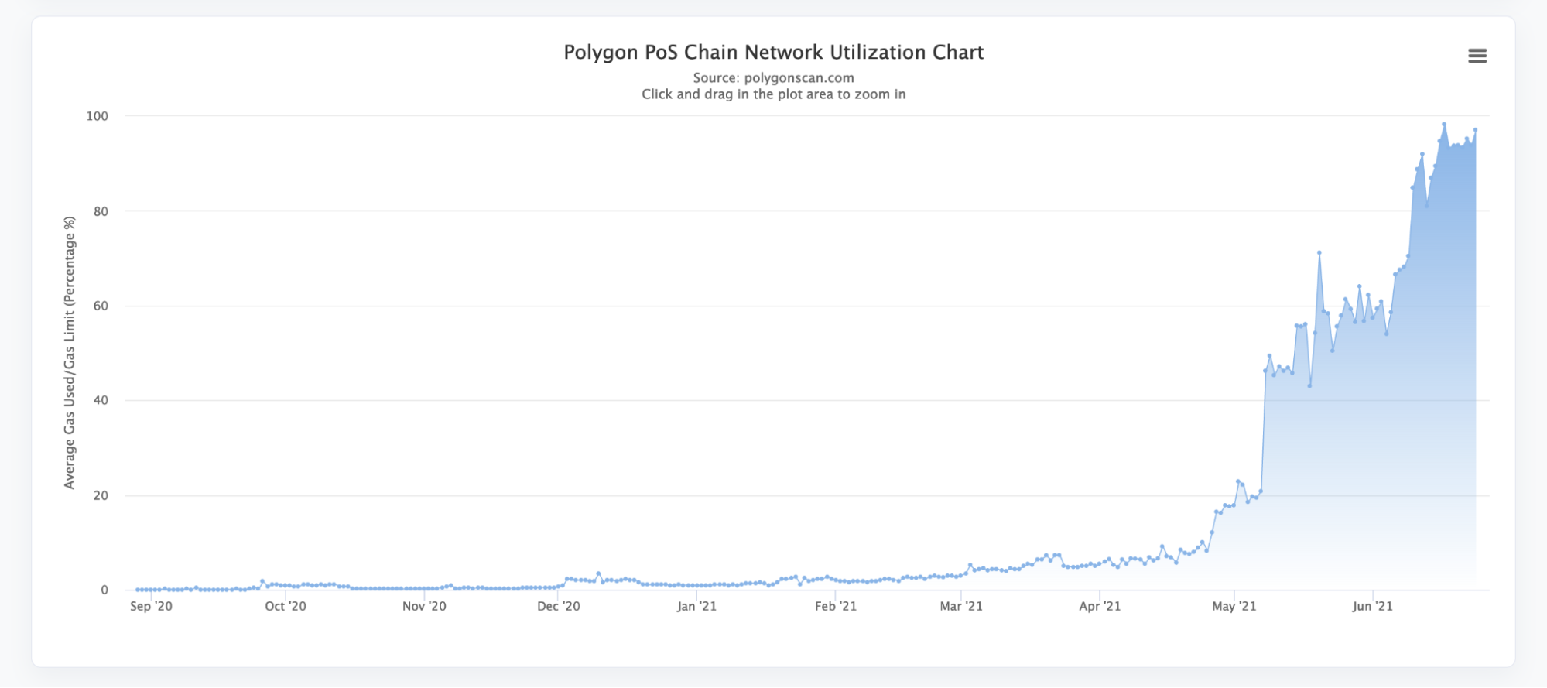Image resolution: width=1547 pixels, height=688 pixels.
Task: Click the Average Gas Used y-axis title
Action: click(x=70, y=352)
